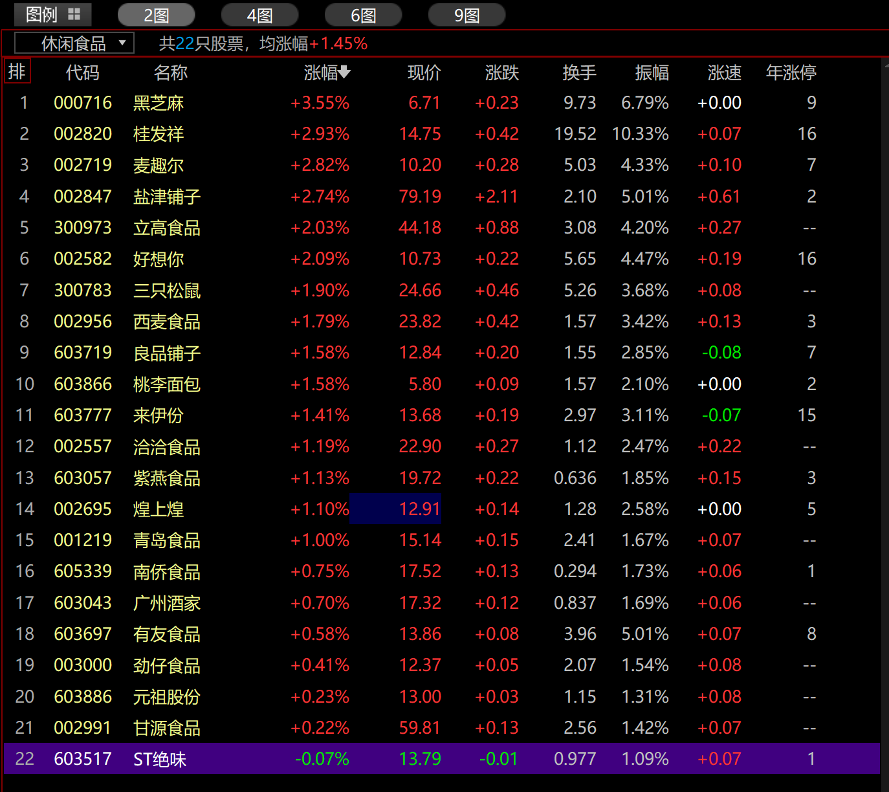Image resolution: width=889 pixels, height=792 pixels.
Task: Sort by 振幅 column header
Action: tap(652, 72)
